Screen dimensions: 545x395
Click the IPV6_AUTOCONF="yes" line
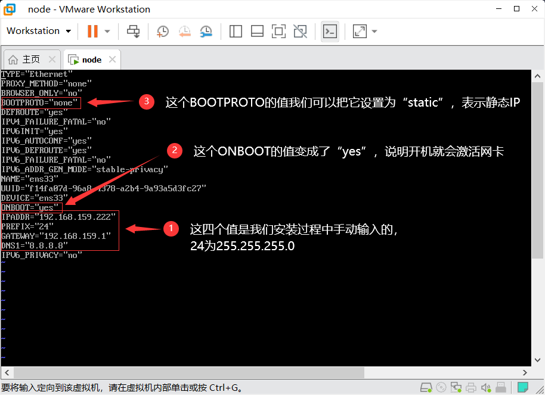[47, 141]
